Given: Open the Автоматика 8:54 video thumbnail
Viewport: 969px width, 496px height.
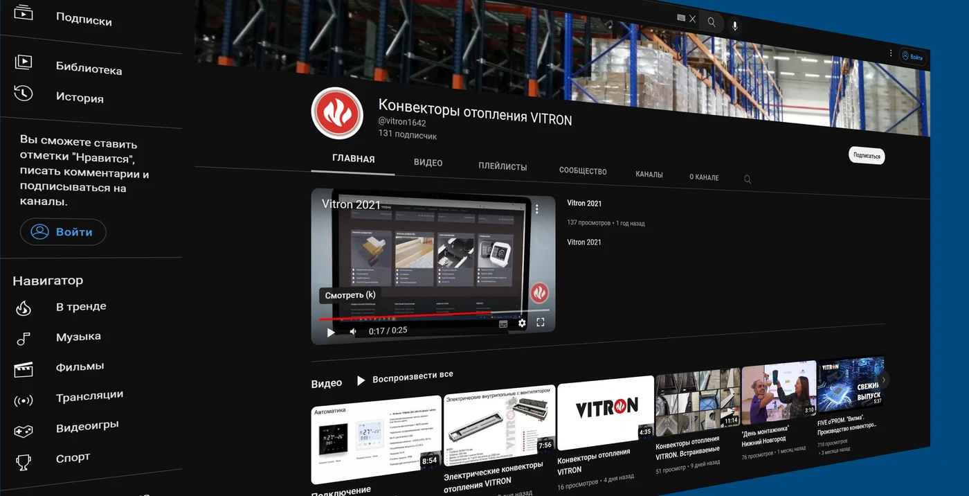Looking at the screenshot, I should [x=376, y=441].
